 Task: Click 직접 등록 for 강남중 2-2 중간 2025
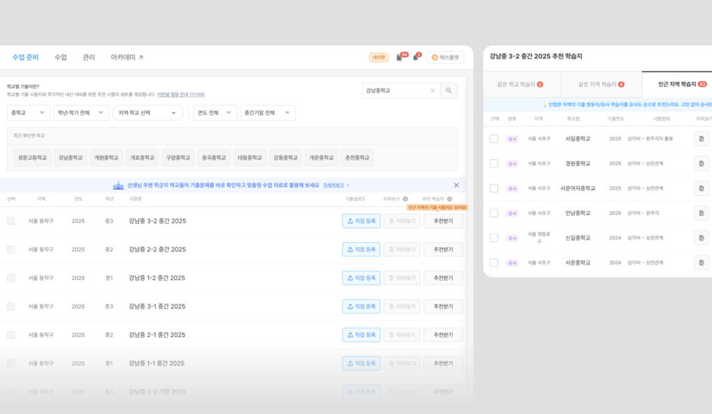pyautogui.click(x=362, y=249)
